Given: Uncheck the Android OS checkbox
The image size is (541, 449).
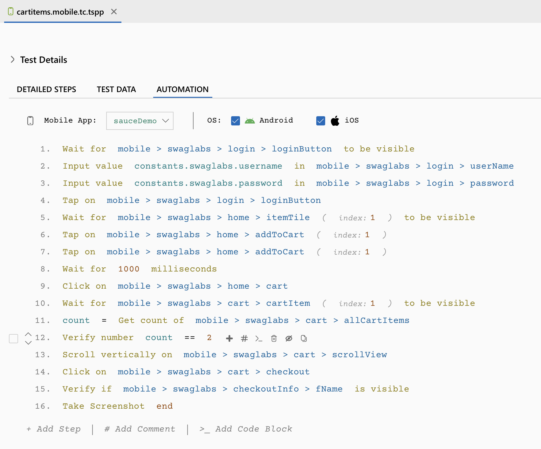Looking at the screenshot, I should coord(235,121).
